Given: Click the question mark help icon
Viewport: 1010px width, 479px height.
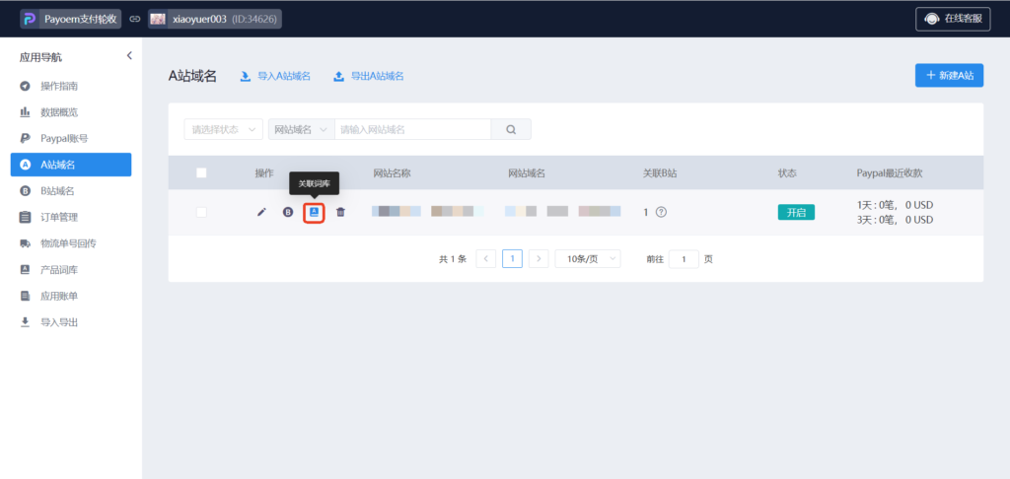Looking at the screenshot, I should click(661, 212).
